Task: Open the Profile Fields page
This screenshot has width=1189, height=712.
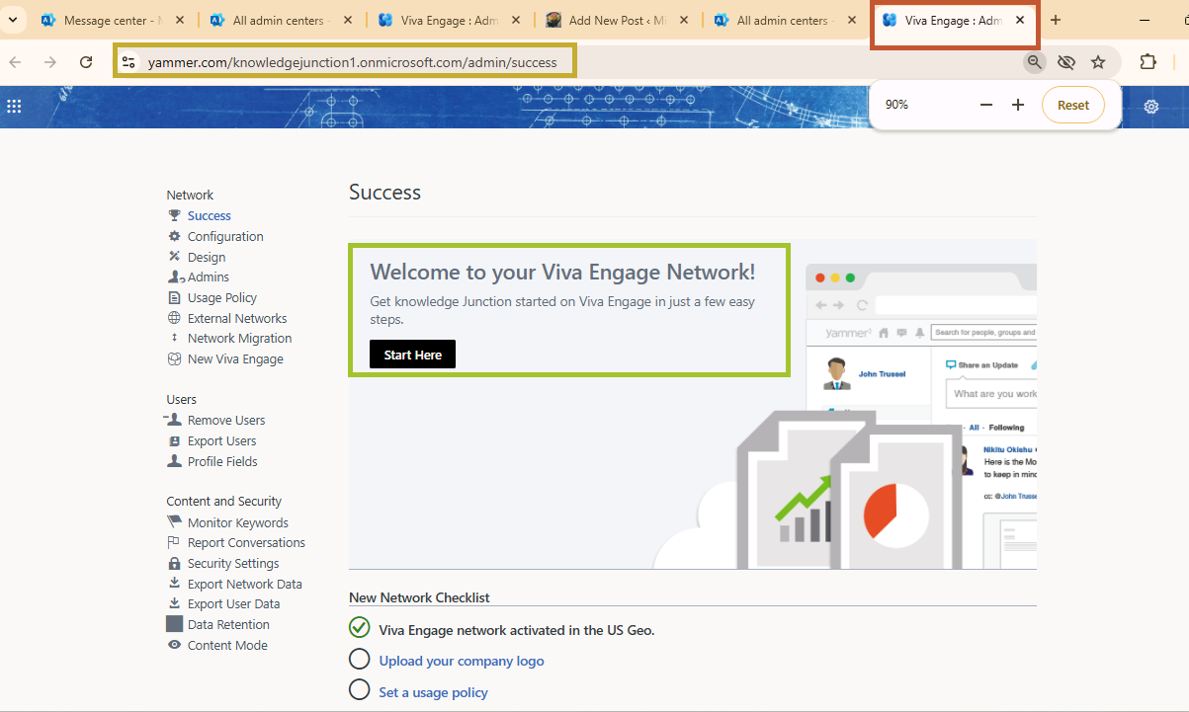Action: [x=222, y=461]
